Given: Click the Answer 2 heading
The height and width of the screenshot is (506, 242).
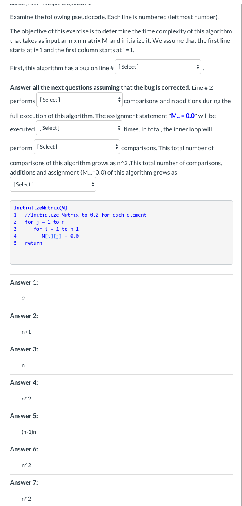Looking at the screenshot, I should (24, 316).
